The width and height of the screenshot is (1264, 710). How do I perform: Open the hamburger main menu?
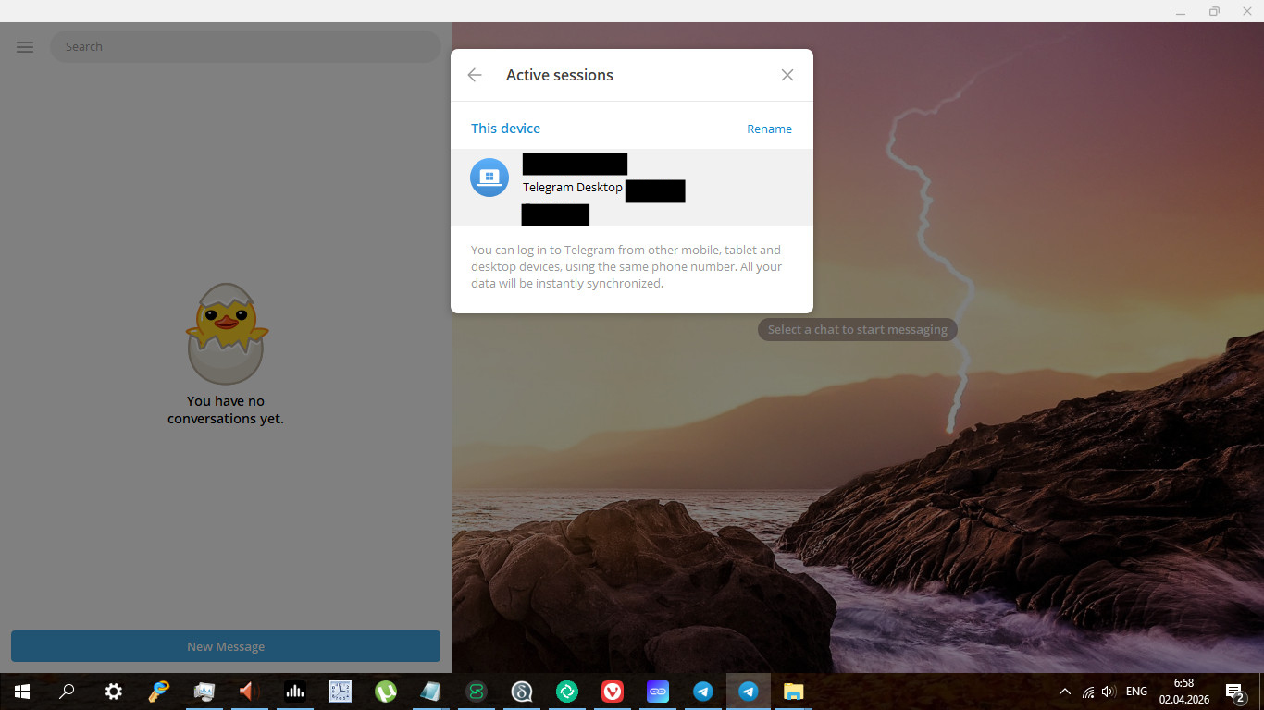click(x=25, y=47)
